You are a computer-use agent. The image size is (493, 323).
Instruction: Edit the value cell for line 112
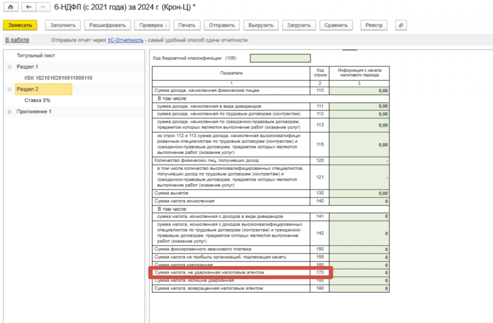pos(359,114)
